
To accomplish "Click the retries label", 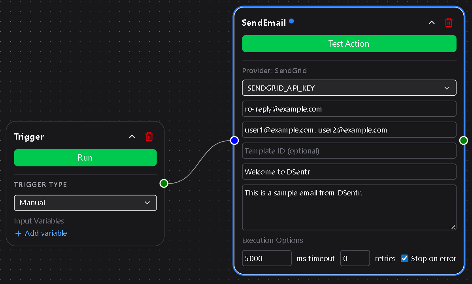I will [385, 258].
